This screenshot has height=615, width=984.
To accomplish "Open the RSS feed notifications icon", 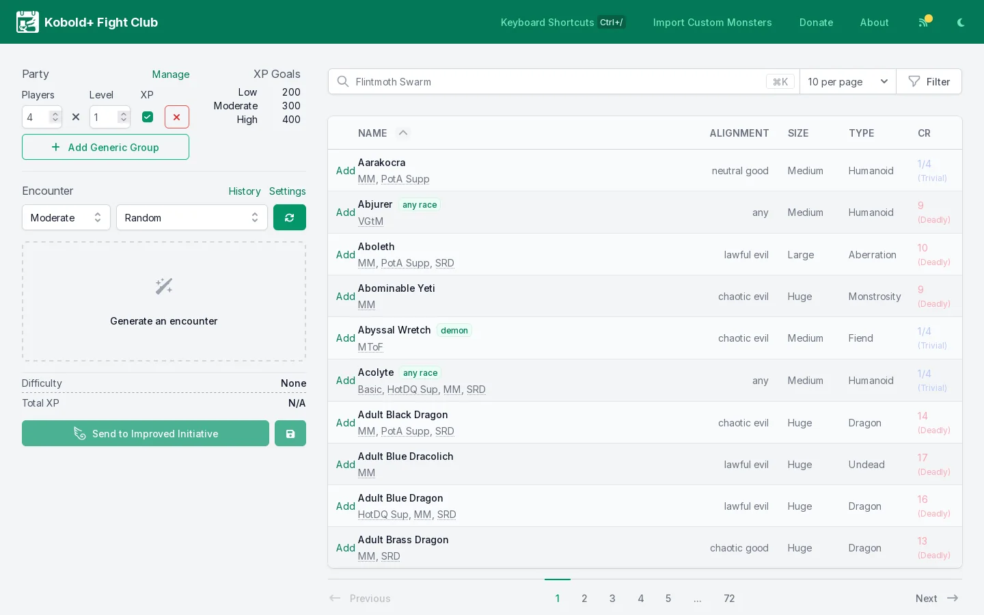I will click(x=924, y=22).
